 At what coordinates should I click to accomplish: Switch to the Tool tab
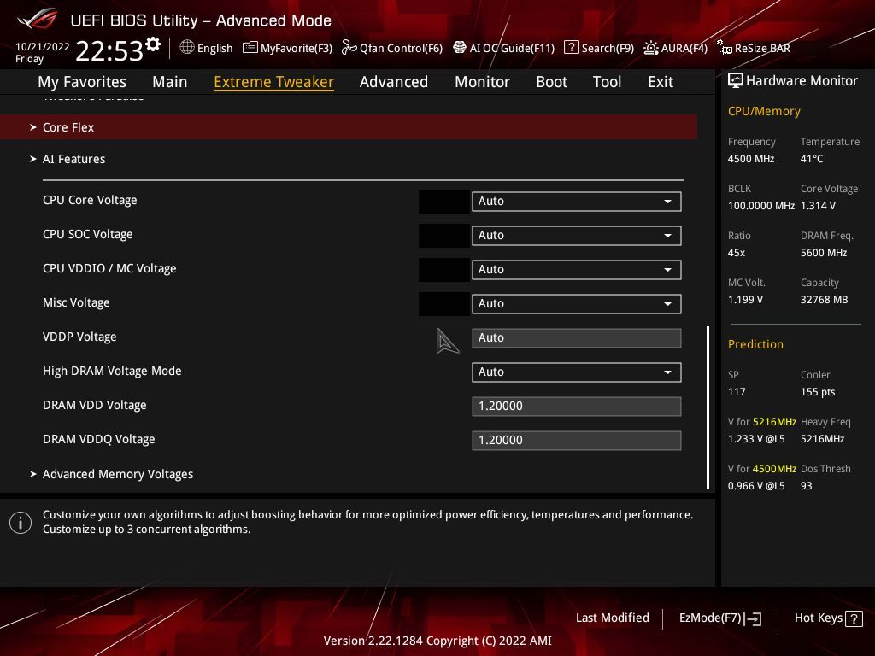pos(607,82)
